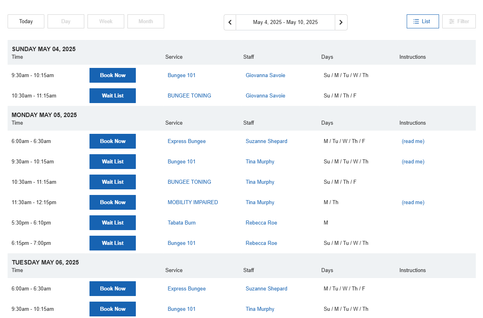
Task: Open the Filter options
Action: tap(459, 22)
